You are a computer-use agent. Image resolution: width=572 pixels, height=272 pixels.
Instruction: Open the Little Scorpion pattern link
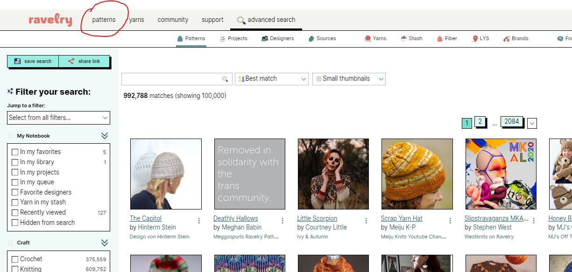coord(317,218)
